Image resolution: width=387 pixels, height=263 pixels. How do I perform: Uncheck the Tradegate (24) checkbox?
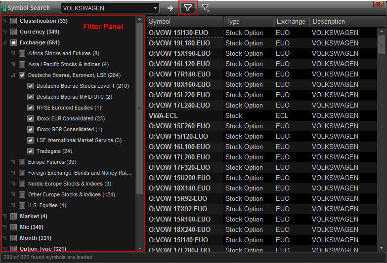(30, 151)
